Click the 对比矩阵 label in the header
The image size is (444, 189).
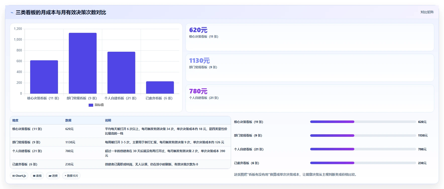(x=427, y=12)
